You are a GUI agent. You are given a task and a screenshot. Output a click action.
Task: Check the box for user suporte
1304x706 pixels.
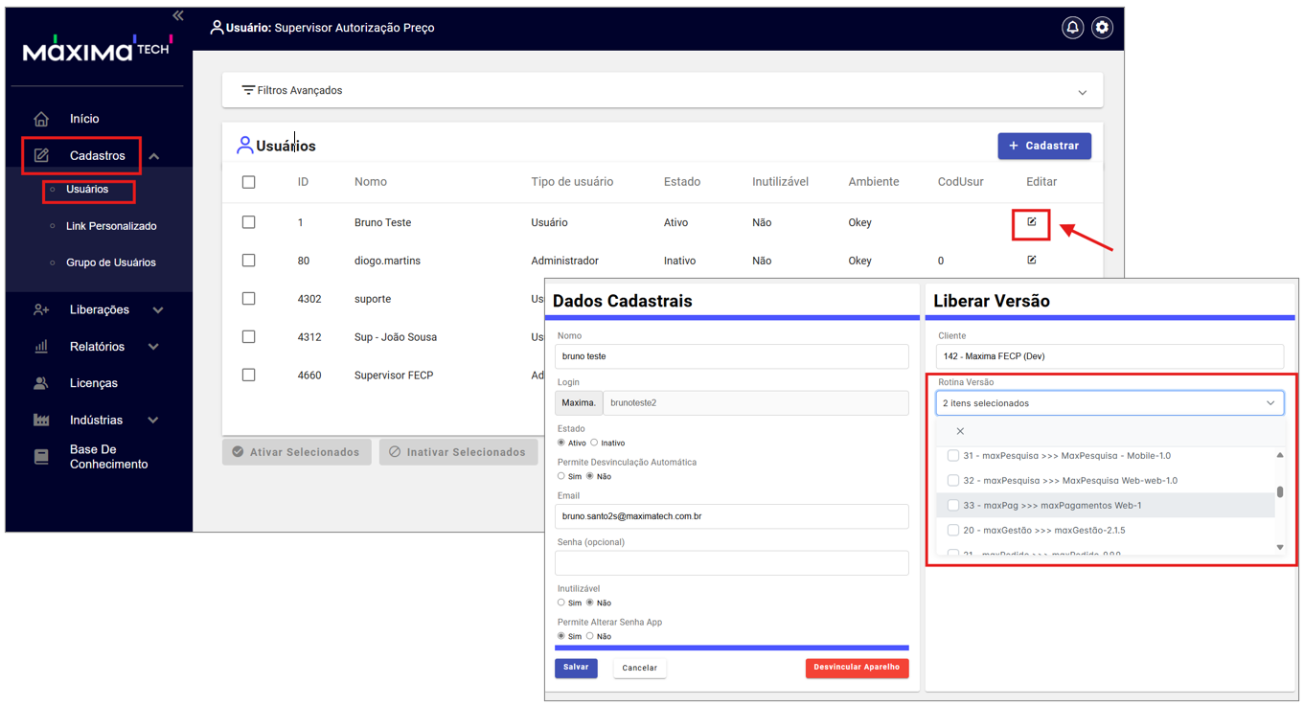(x=249, y=299)
